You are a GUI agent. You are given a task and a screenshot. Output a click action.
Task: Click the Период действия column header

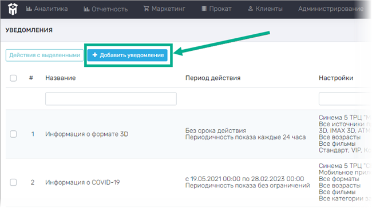[213, 78]
